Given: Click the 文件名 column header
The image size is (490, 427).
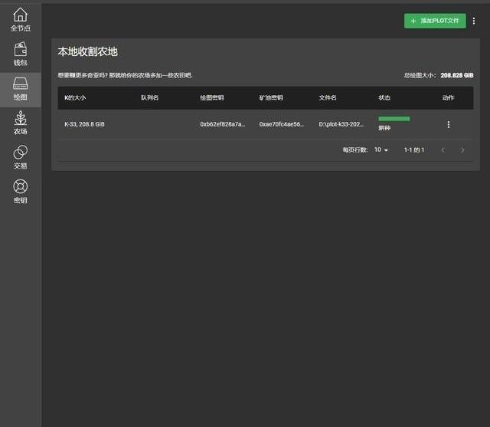Looking at the screenshot, I should click(328, 98).
